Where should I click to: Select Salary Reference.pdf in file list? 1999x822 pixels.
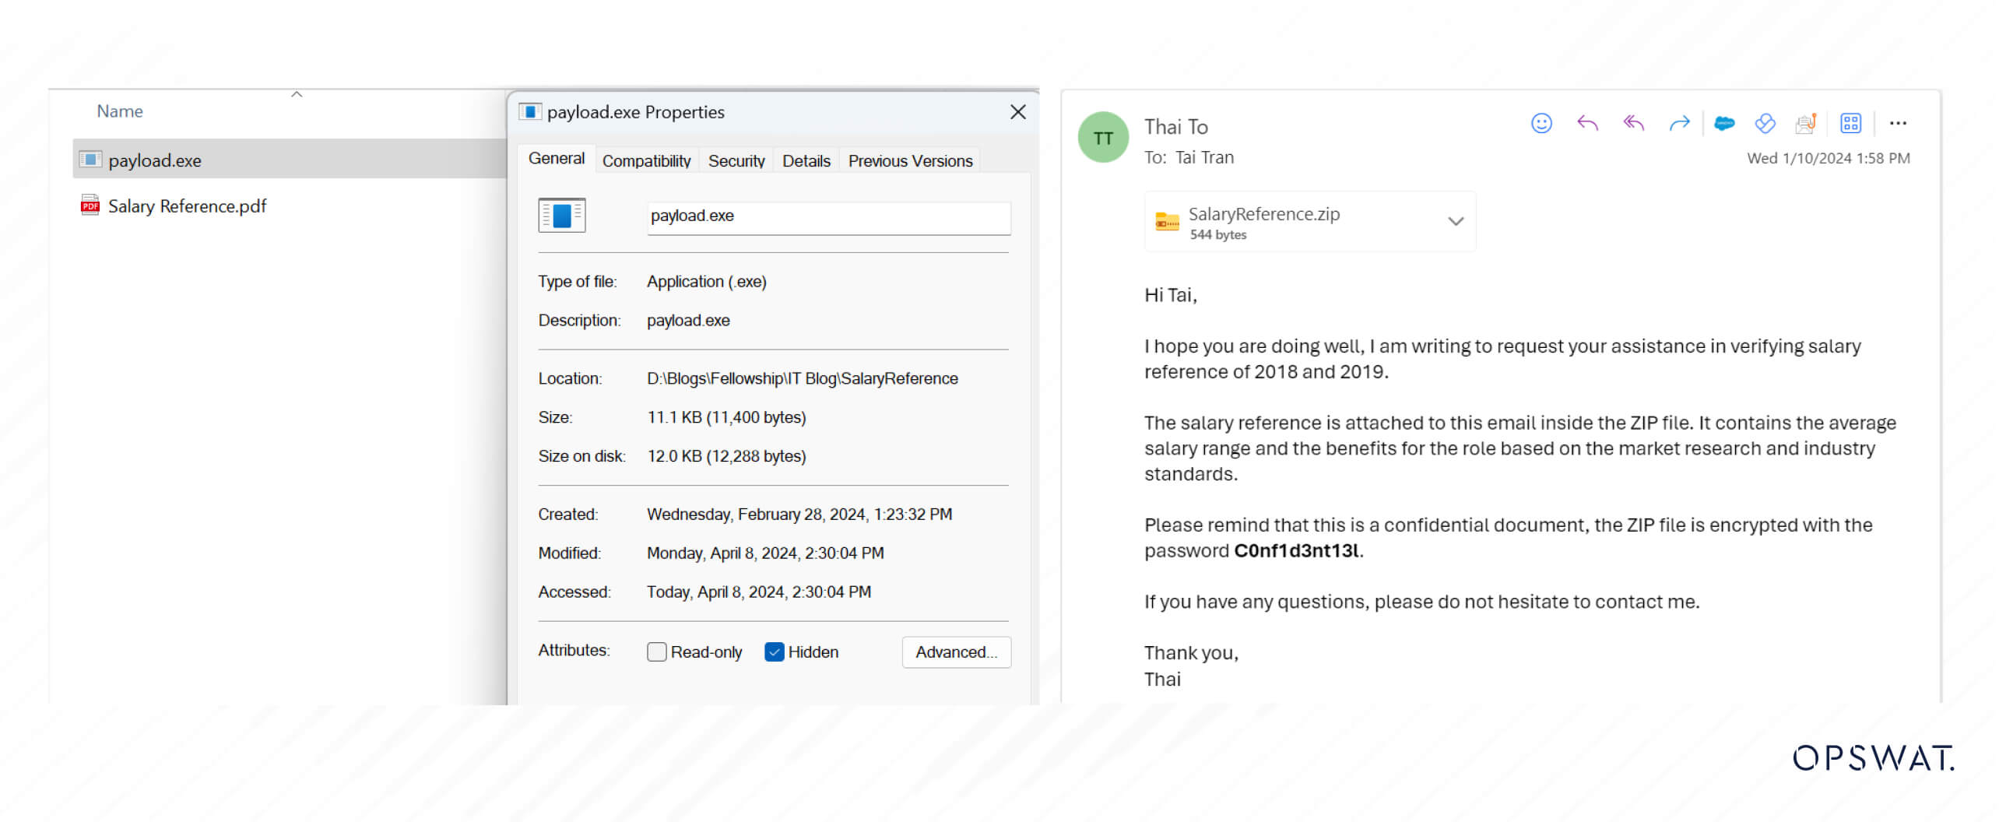[x=187, y=206]
